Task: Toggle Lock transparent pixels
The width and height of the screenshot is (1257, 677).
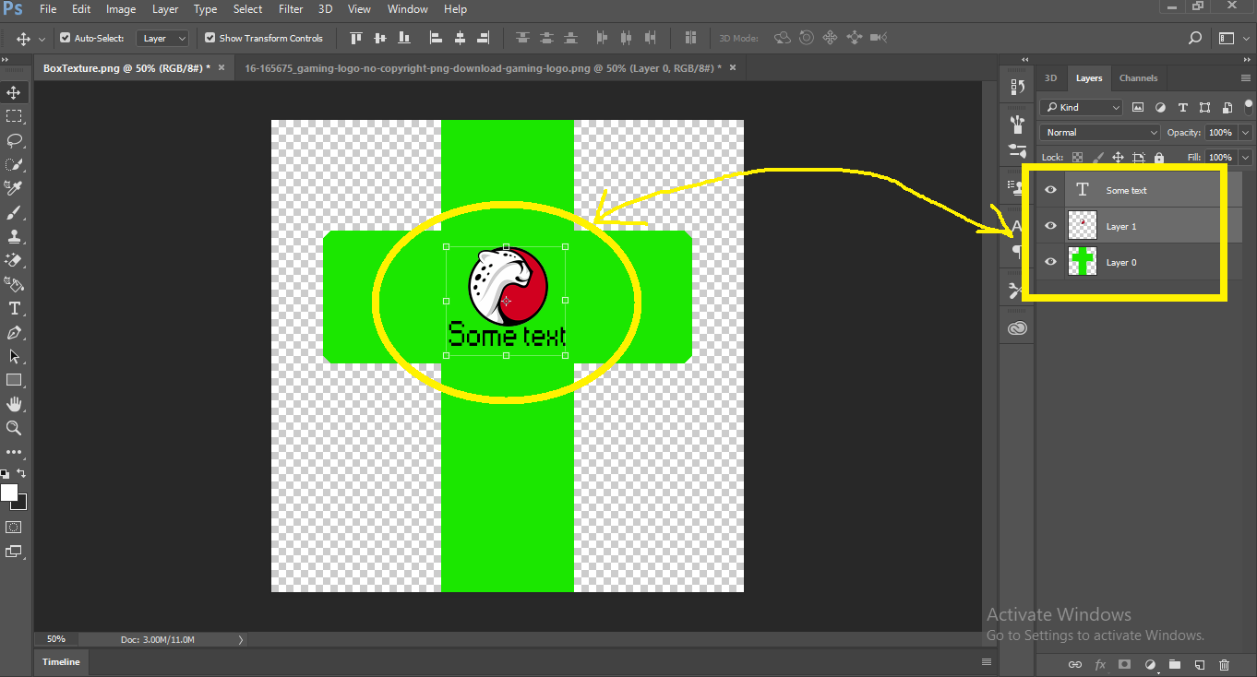Action: click(1077, 158)
